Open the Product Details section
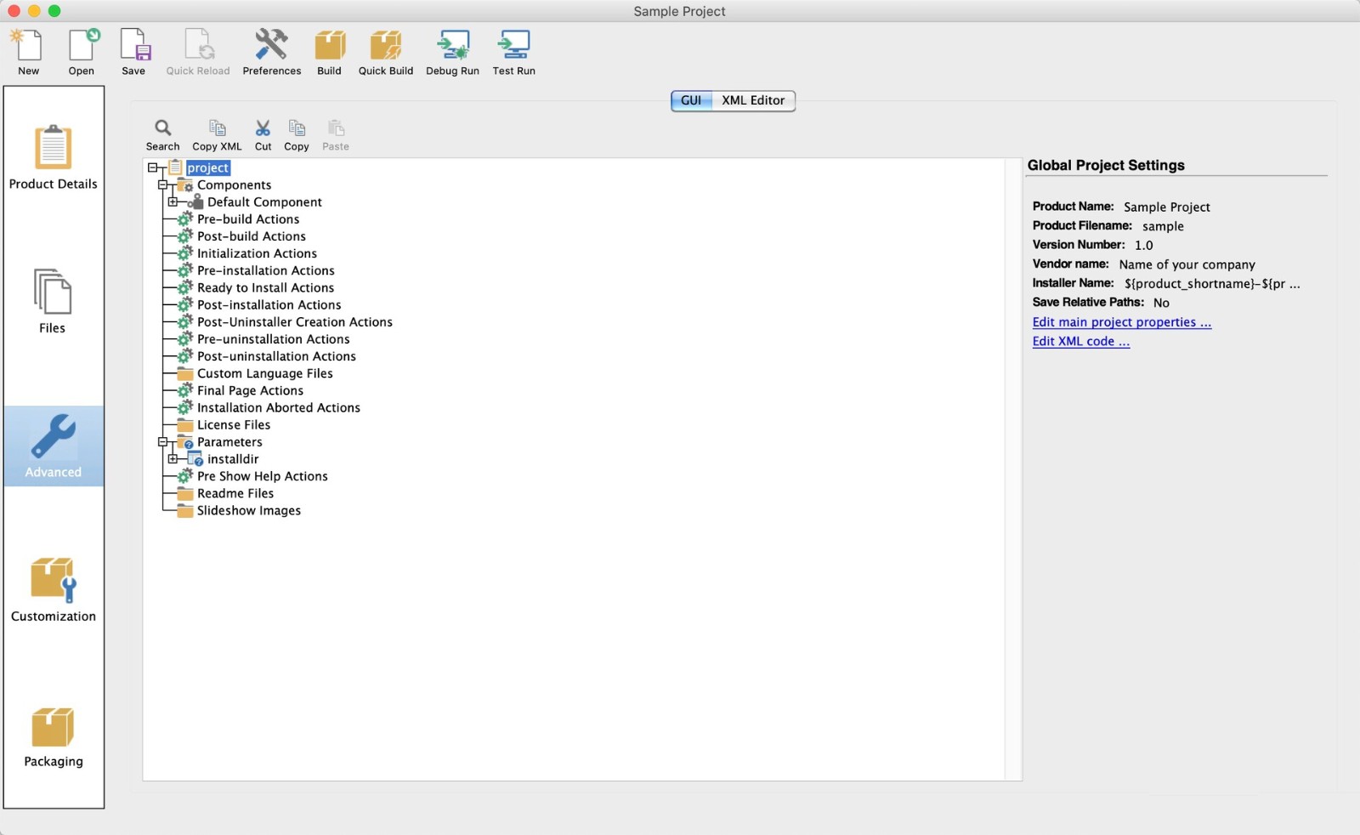This screenshot has width=1360, height=835. click(54, 157)
